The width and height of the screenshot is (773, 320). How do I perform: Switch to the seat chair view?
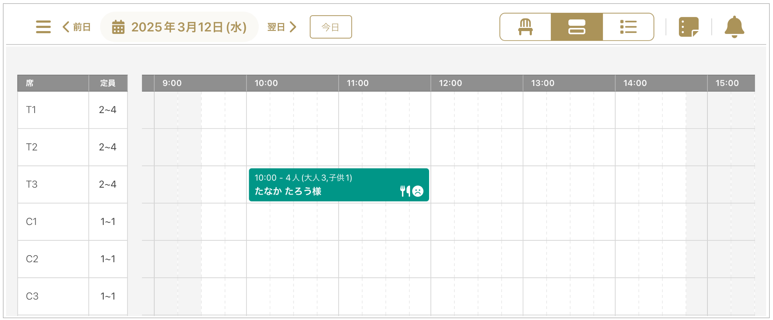click(525, 27)
